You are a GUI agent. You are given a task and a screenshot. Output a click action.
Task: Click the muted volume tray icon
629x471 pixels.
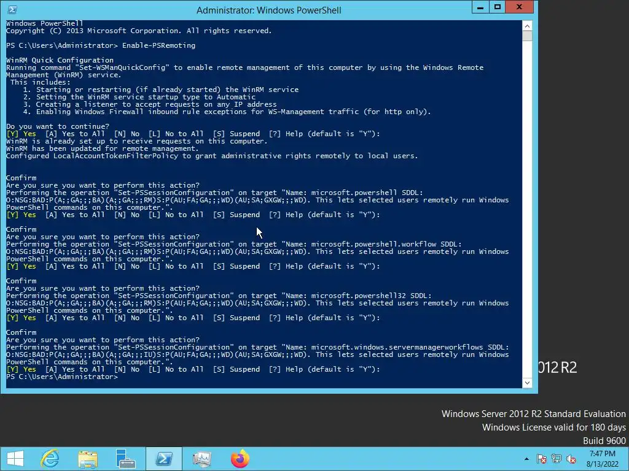[x=571, y=459]
